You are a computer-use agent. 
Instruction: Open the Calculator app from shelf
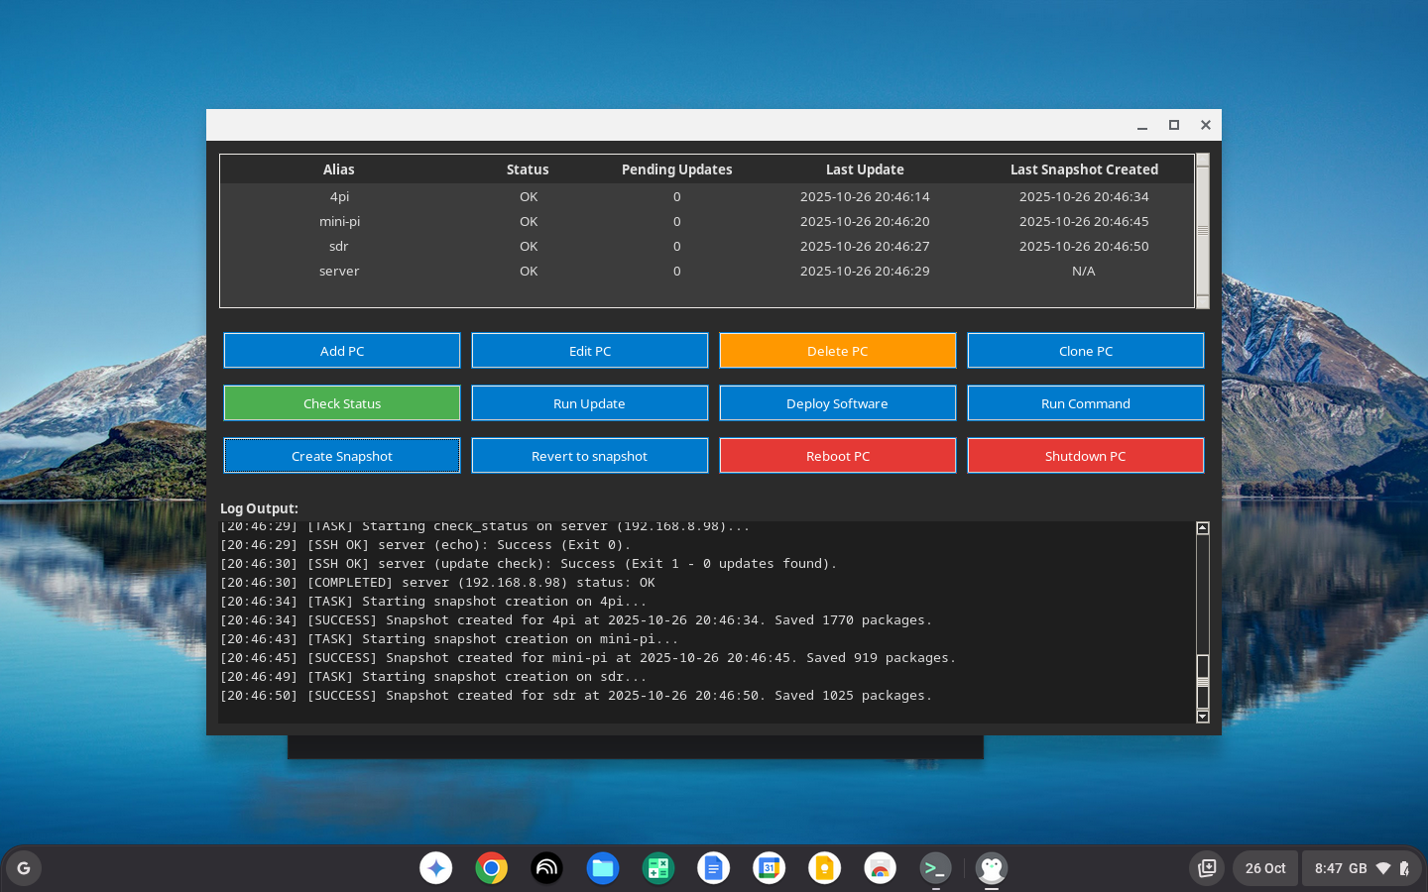click(657, 868)
